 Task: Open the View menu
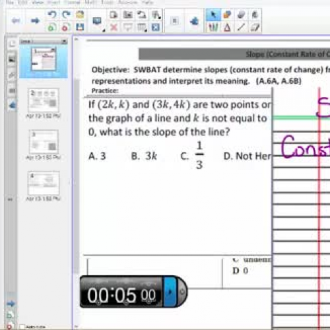pyautogui.click(x=38, y=3)
